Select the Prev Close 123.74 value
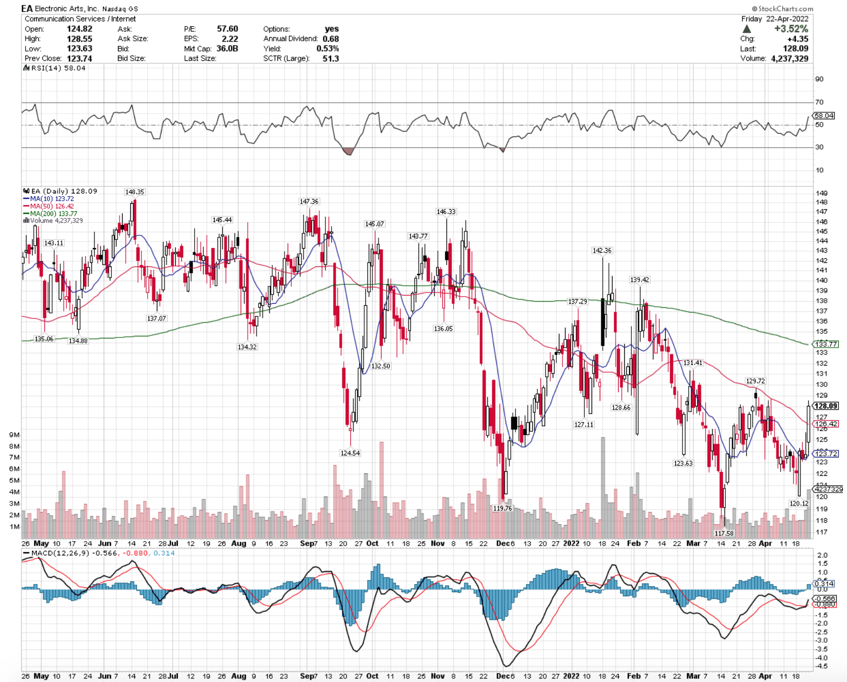847x682 pixels. coord(80,58)
